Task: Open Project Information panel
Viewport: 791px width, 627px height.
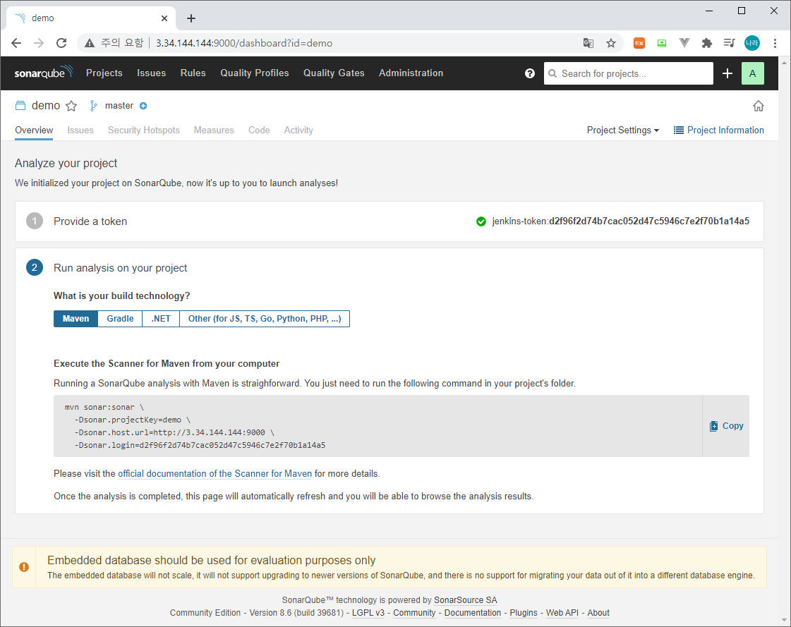Action: (x=718, y=130)
